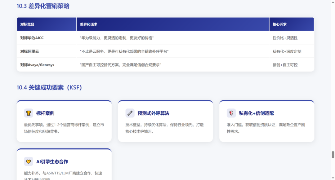
Task: Click the trophy icon on 标杆案例 card
Action: click(29, 113)
